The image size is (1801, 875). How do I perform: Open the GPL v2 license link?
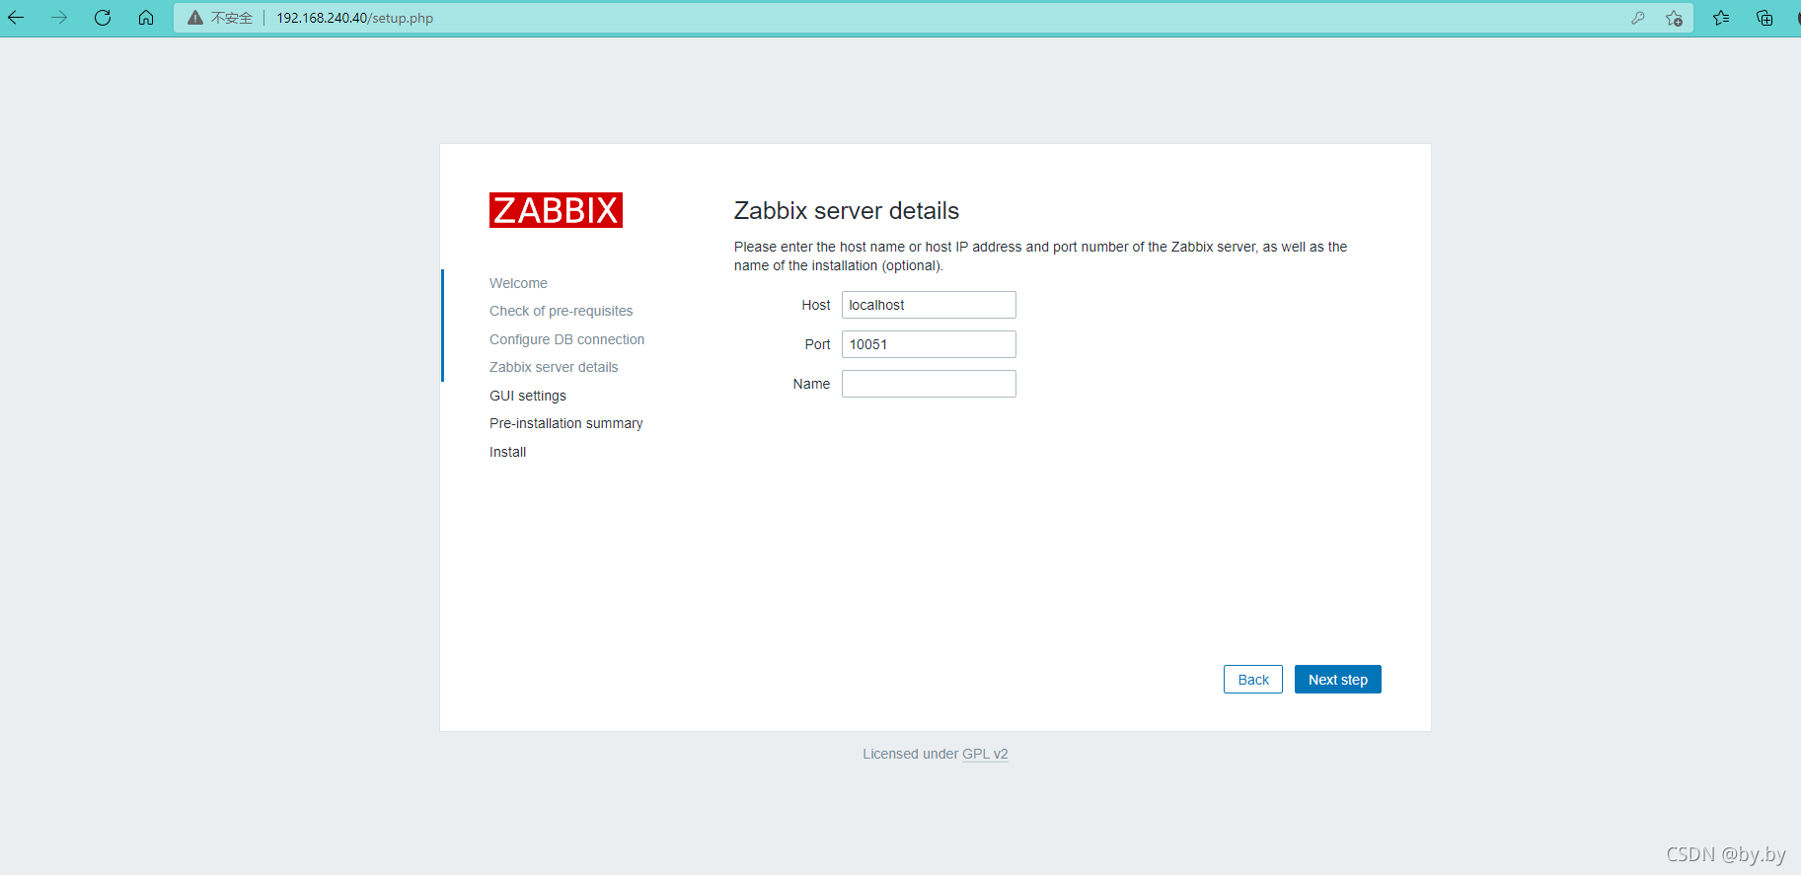point(985,754)
